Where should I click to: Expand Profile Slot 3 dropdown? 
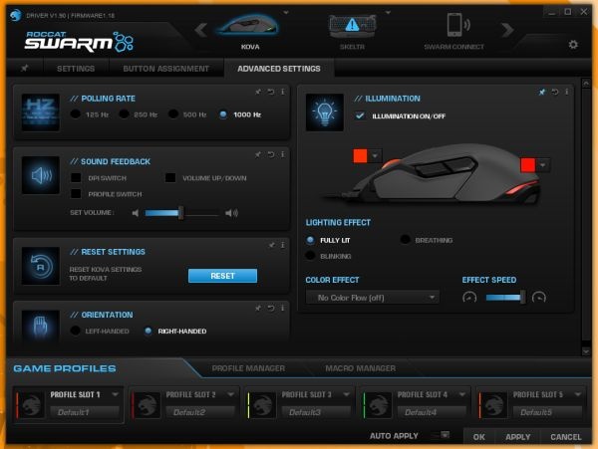(346, 394)
